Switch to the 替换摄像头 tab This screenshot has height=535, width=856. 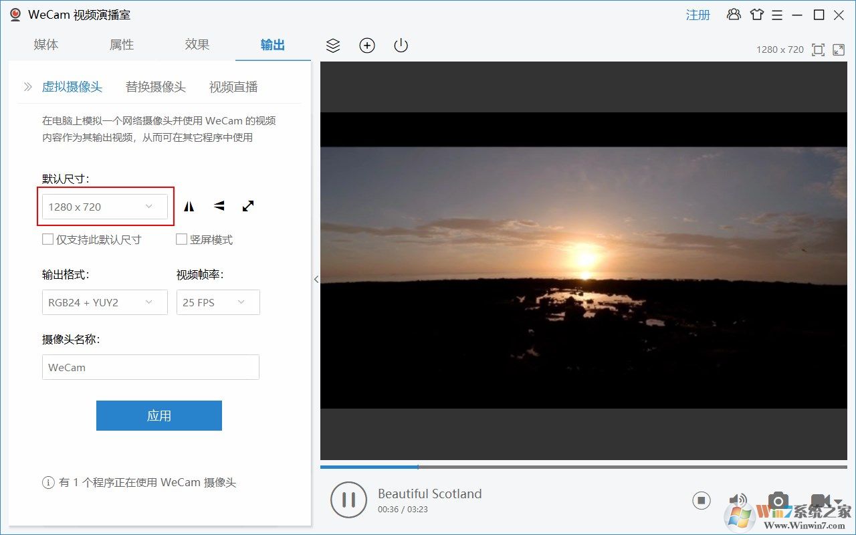(155, 87)
